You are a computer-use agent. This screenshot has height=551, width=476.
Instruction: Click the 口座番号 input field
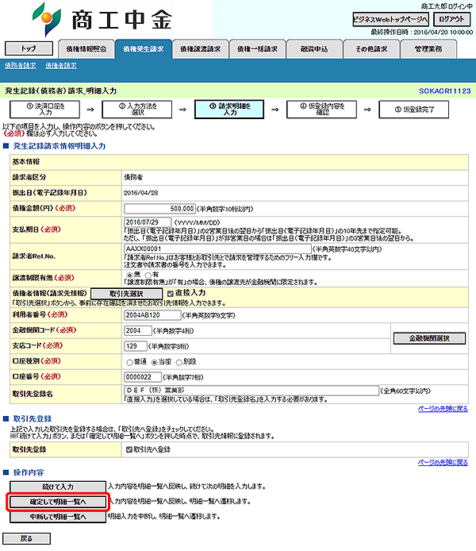pyautogui.click(x=143, y=377)
